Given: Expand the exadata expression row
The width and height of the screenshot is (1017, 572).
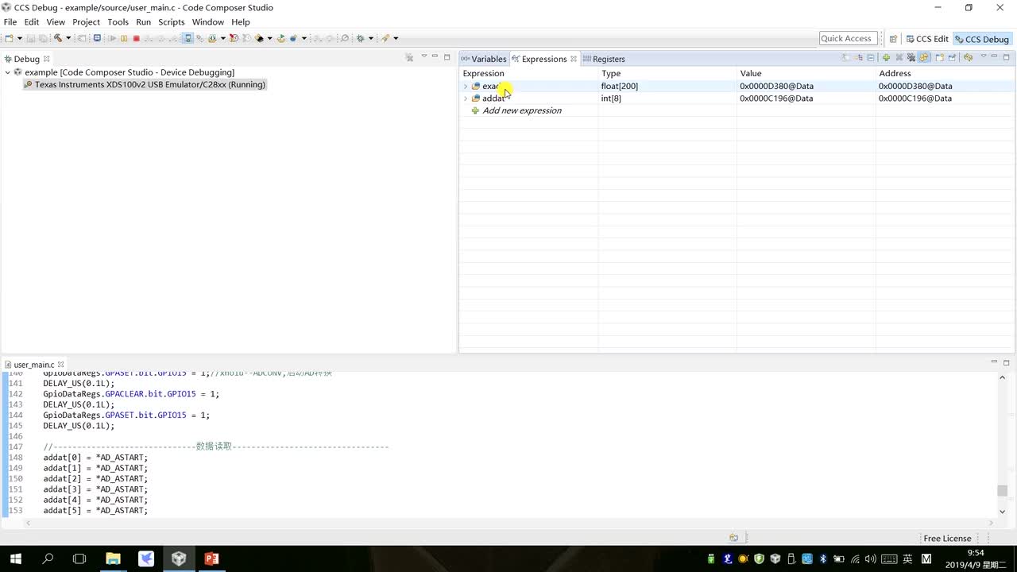Looking at the screenshot, I should click(x=466, y=86).
